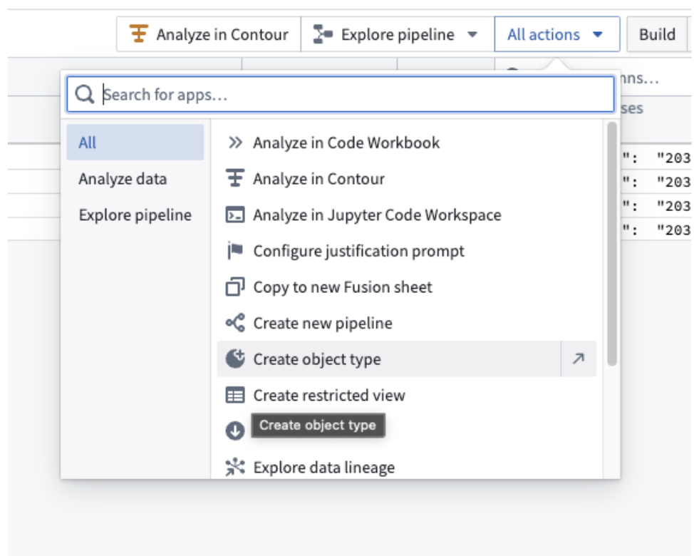Click the Contour icon in the actions list
This screenshot has height=556, width=694.
point(235,178)
